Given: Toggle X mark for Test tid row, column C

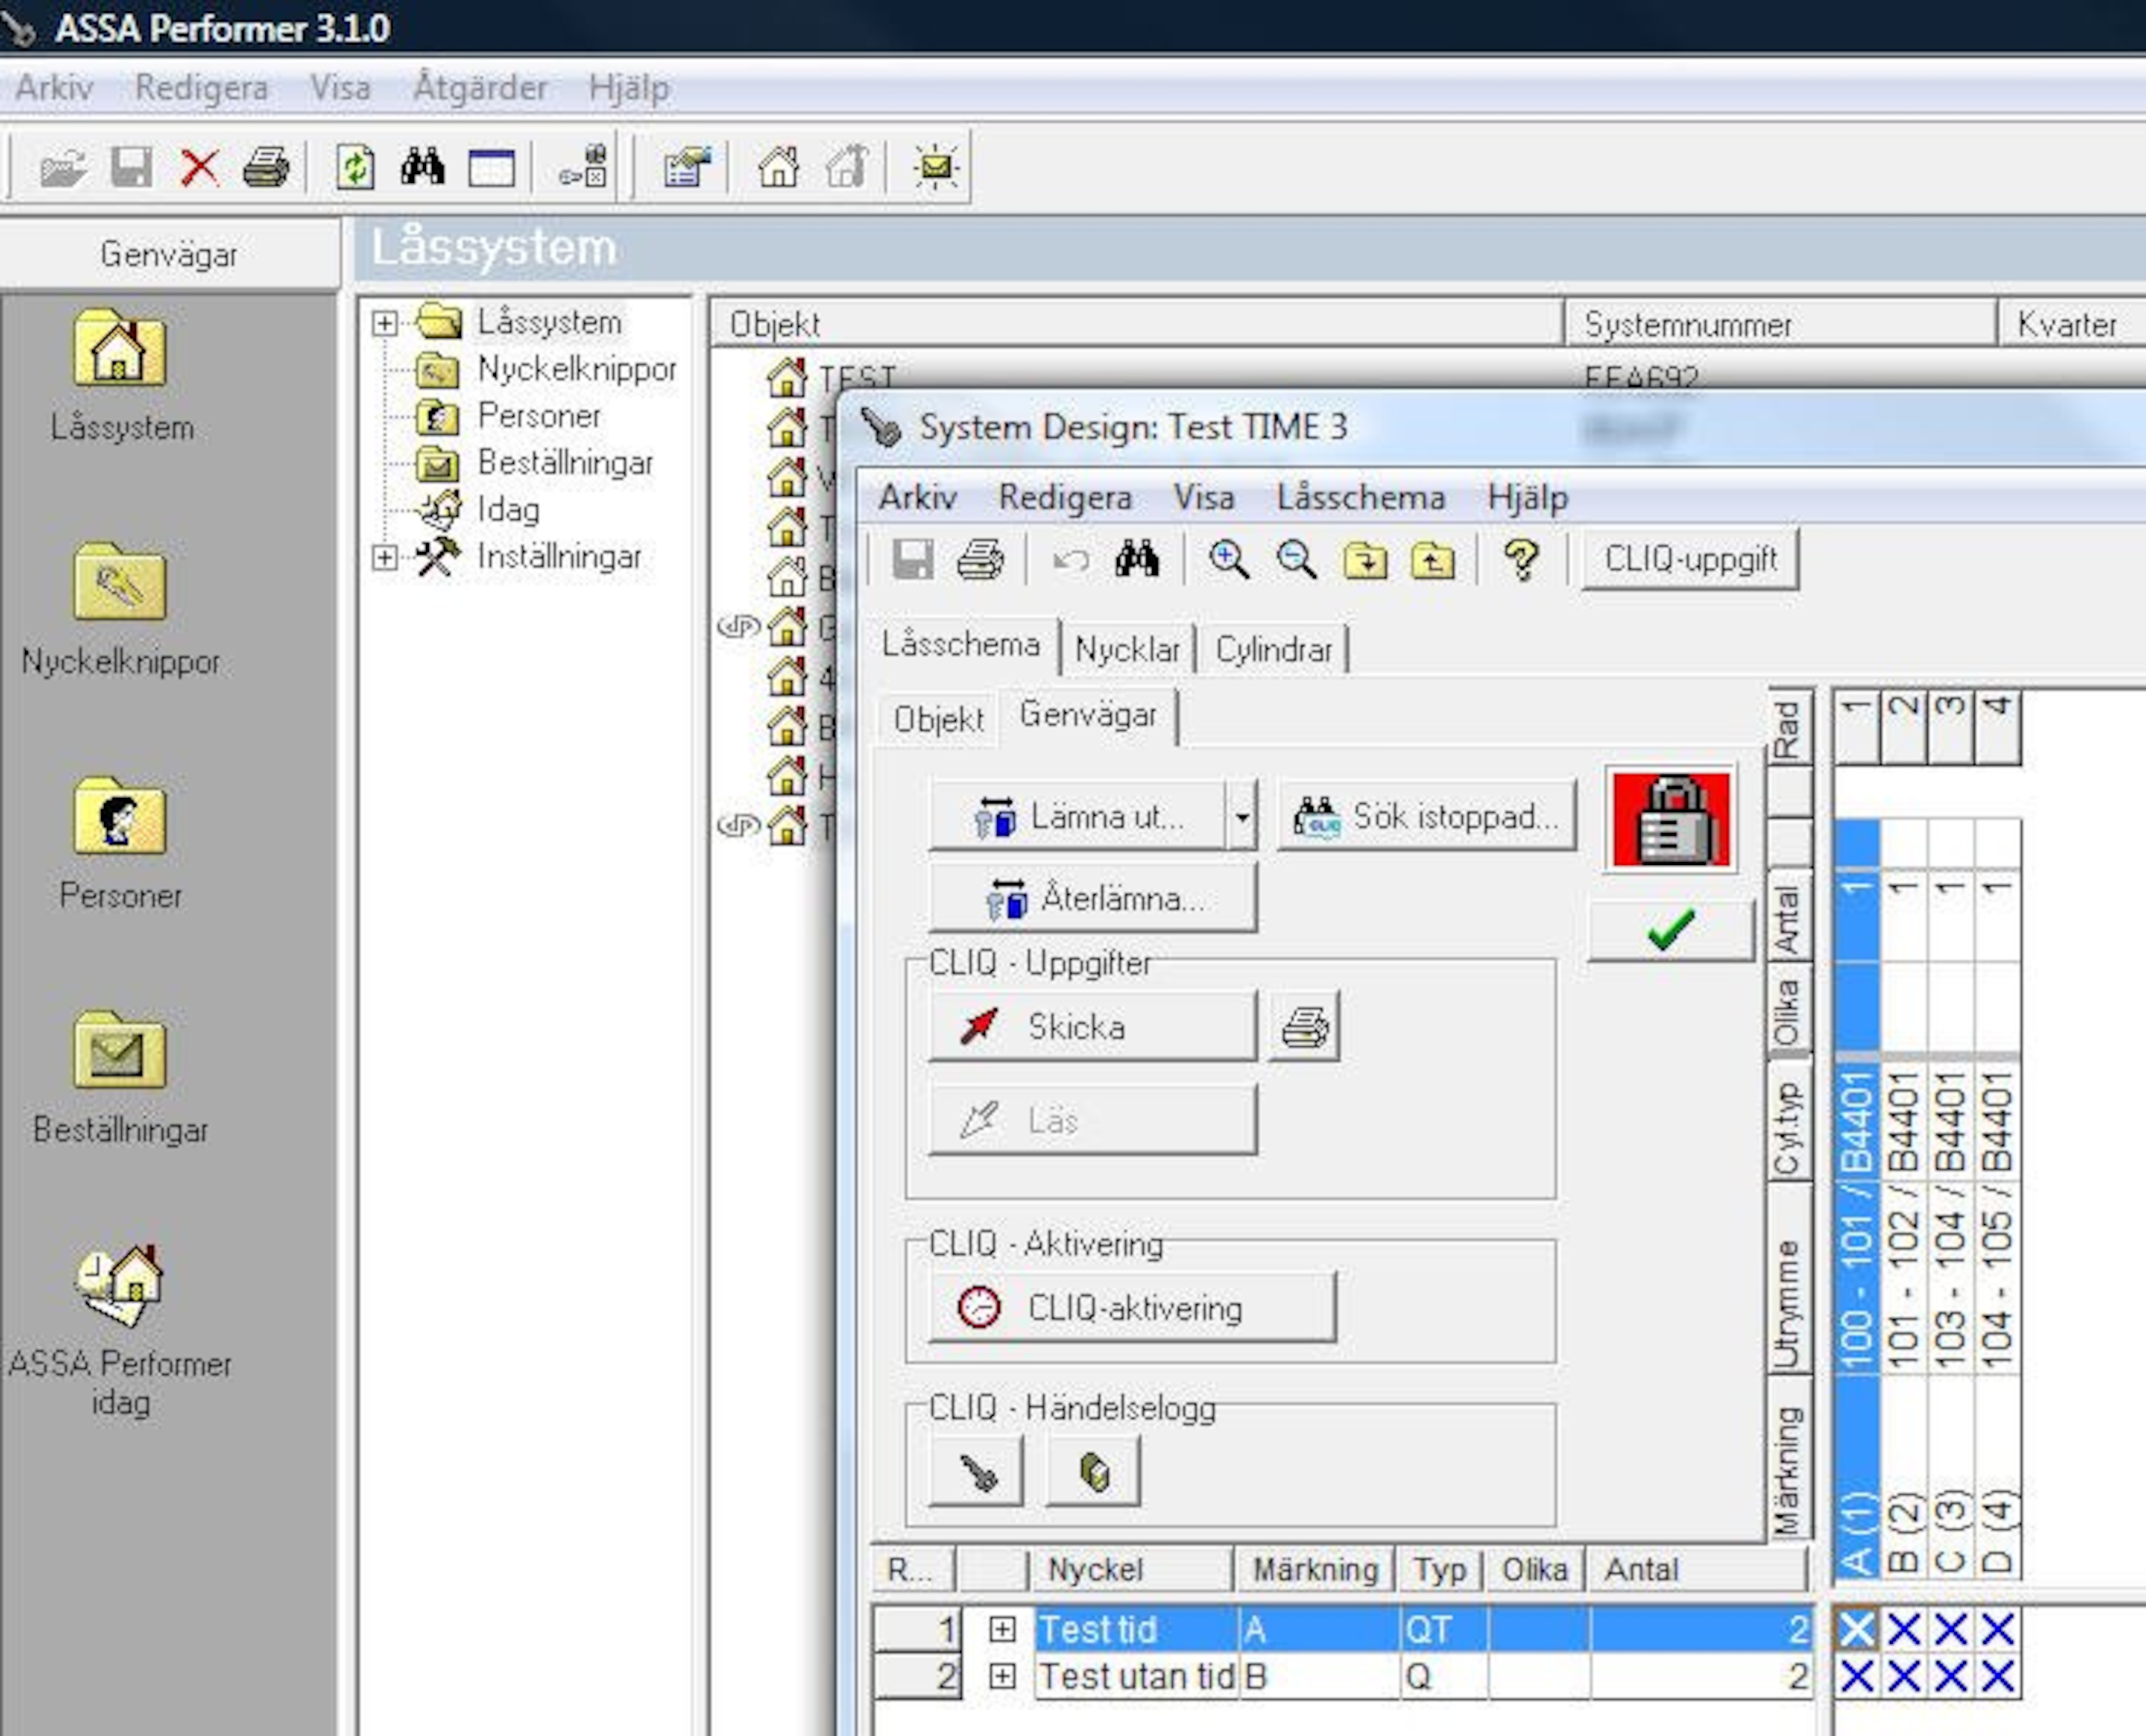Looking at the screenshot, I should [1951, 1630].
